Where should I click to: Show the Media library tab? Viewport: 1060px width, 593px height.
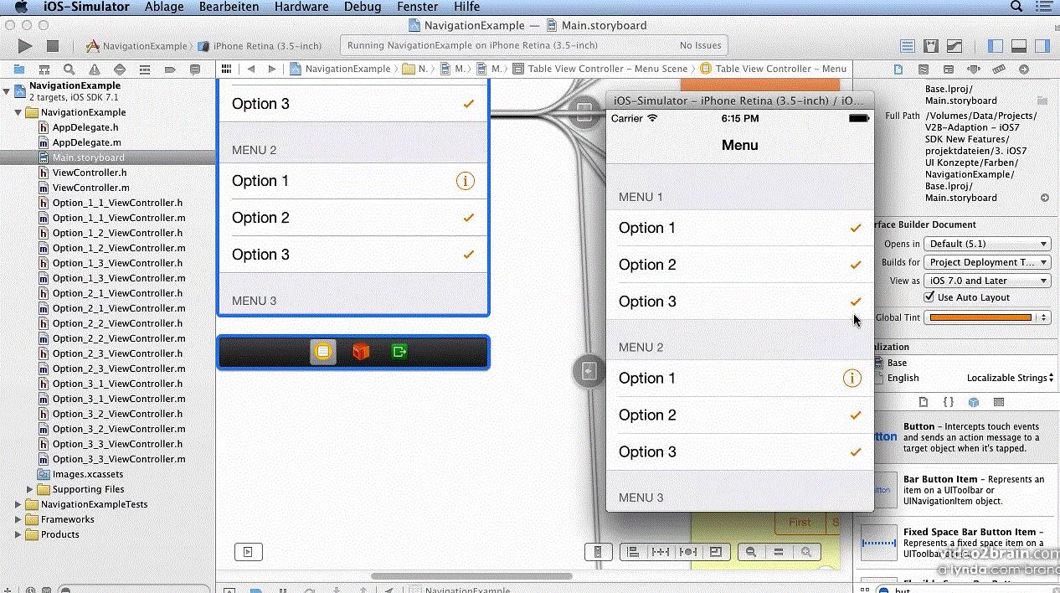(999, 402)
